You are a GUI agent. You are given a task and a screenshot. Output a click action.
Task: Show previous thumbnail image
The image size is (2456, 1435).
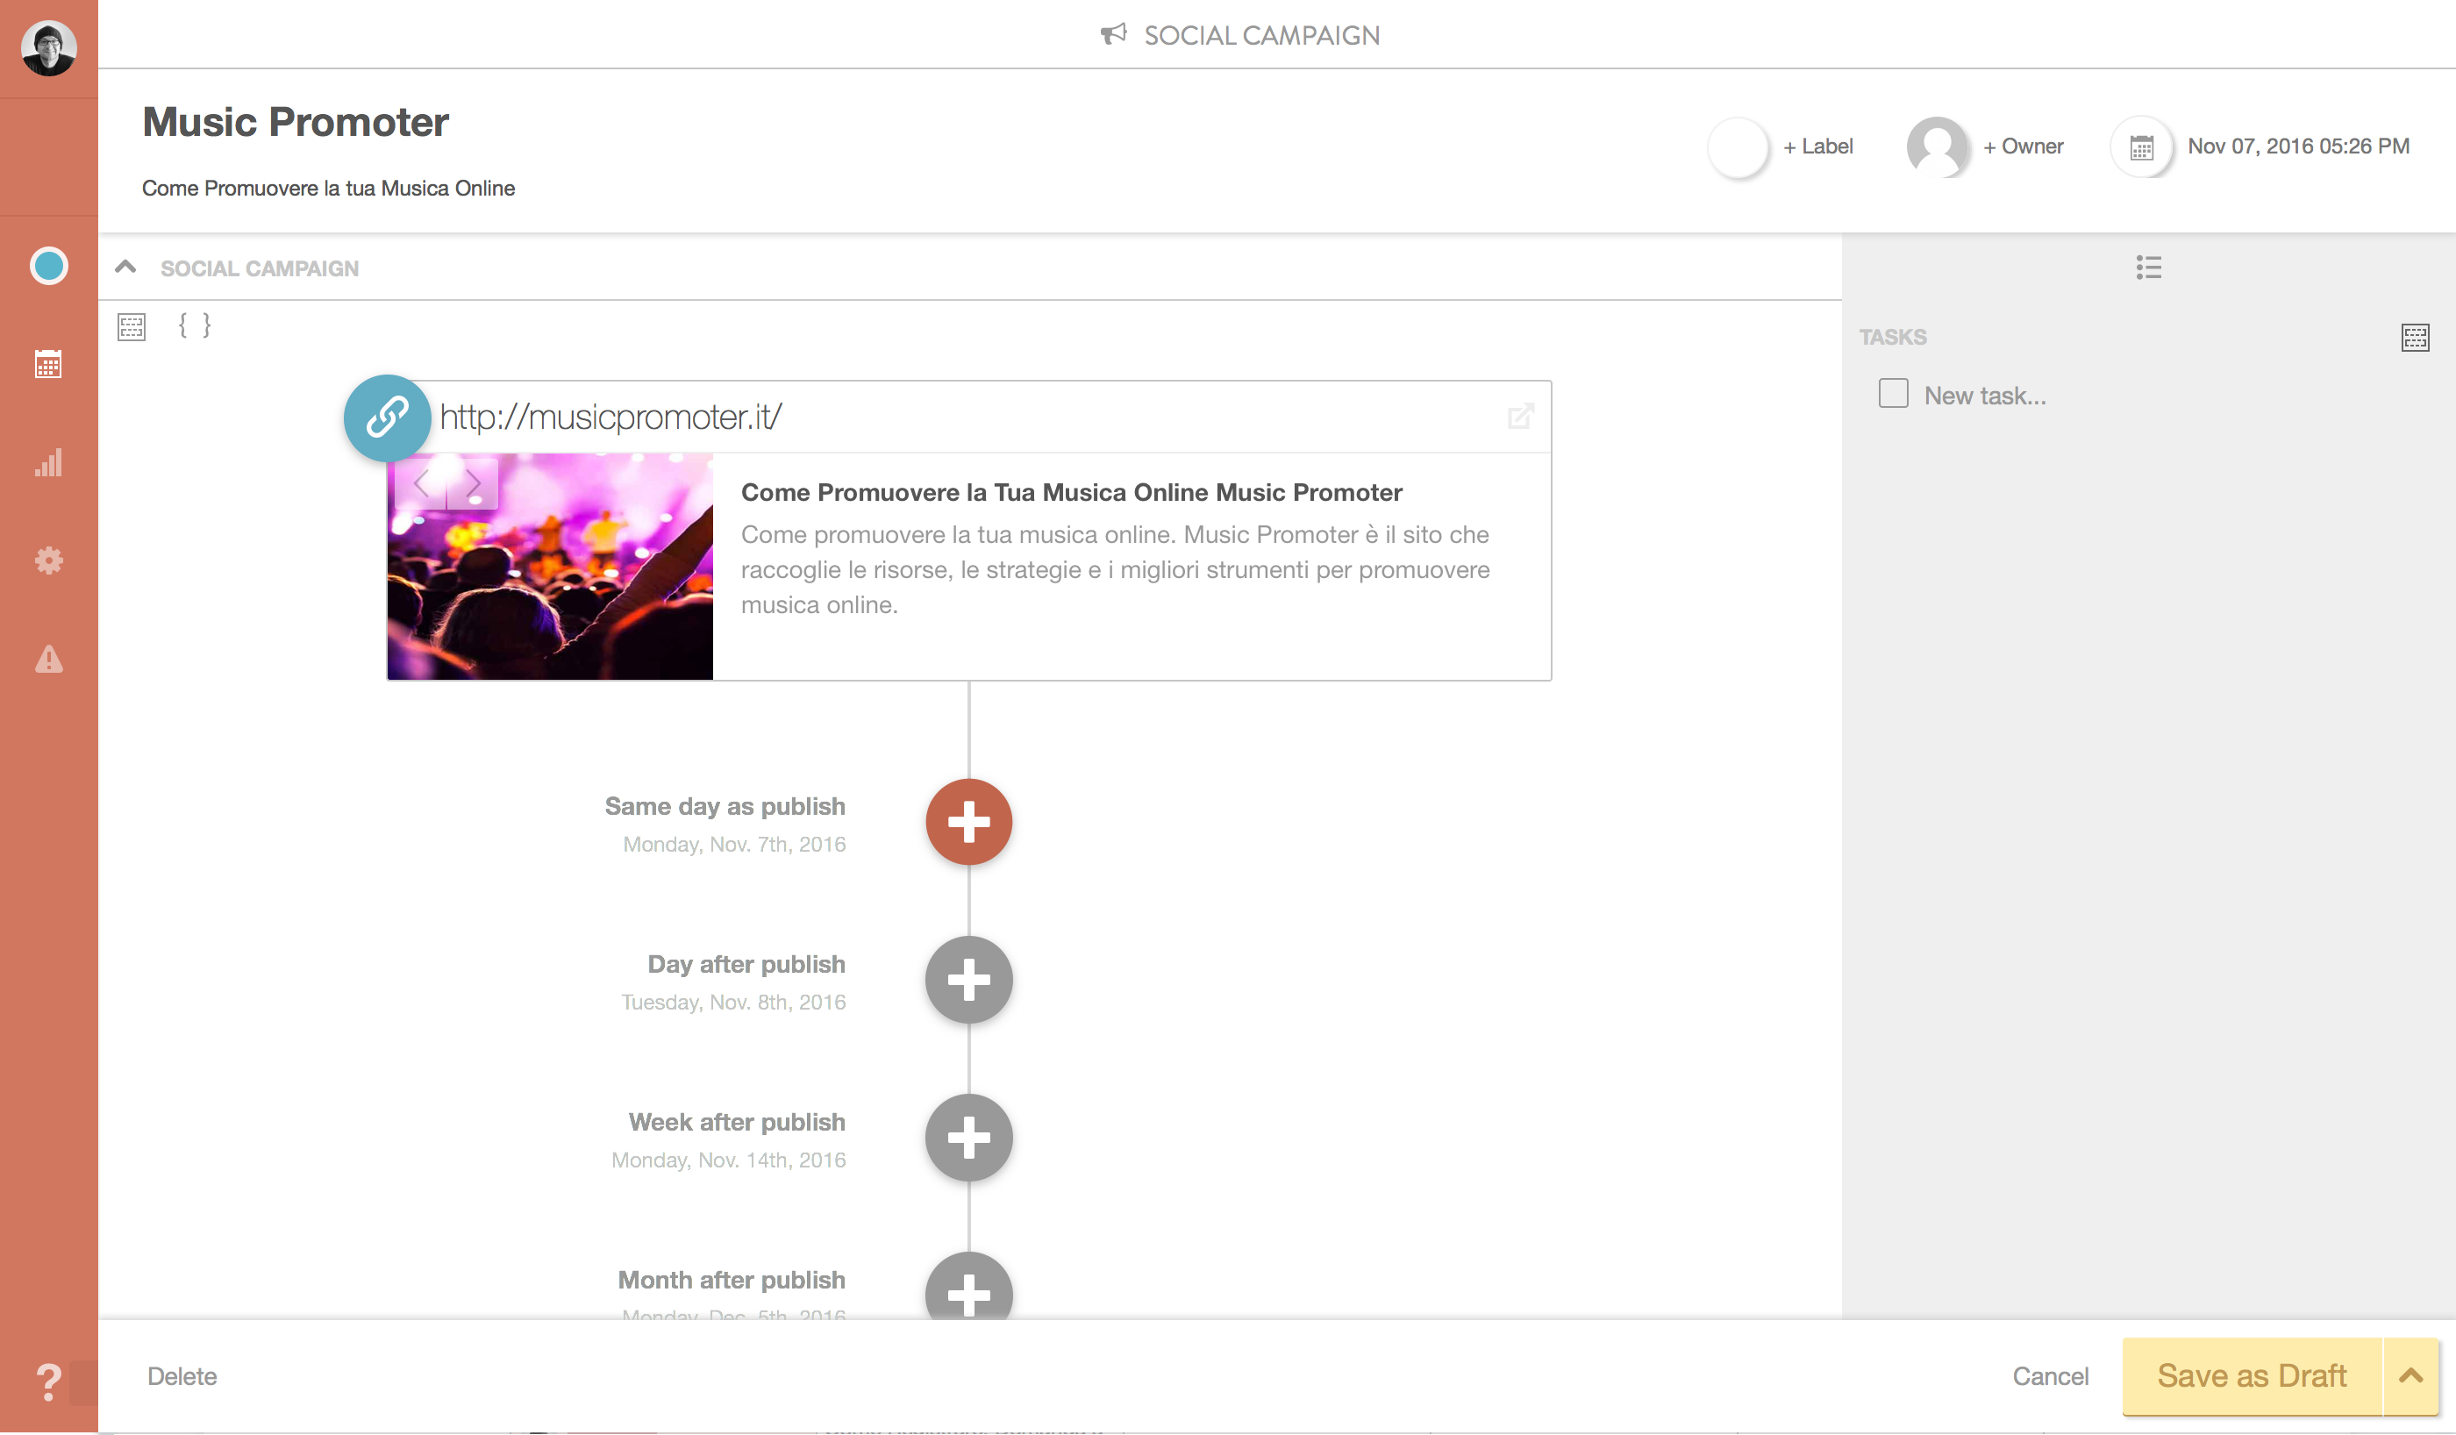click(x=421, y=482)
